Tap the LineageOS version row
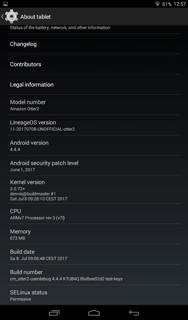 94,125
